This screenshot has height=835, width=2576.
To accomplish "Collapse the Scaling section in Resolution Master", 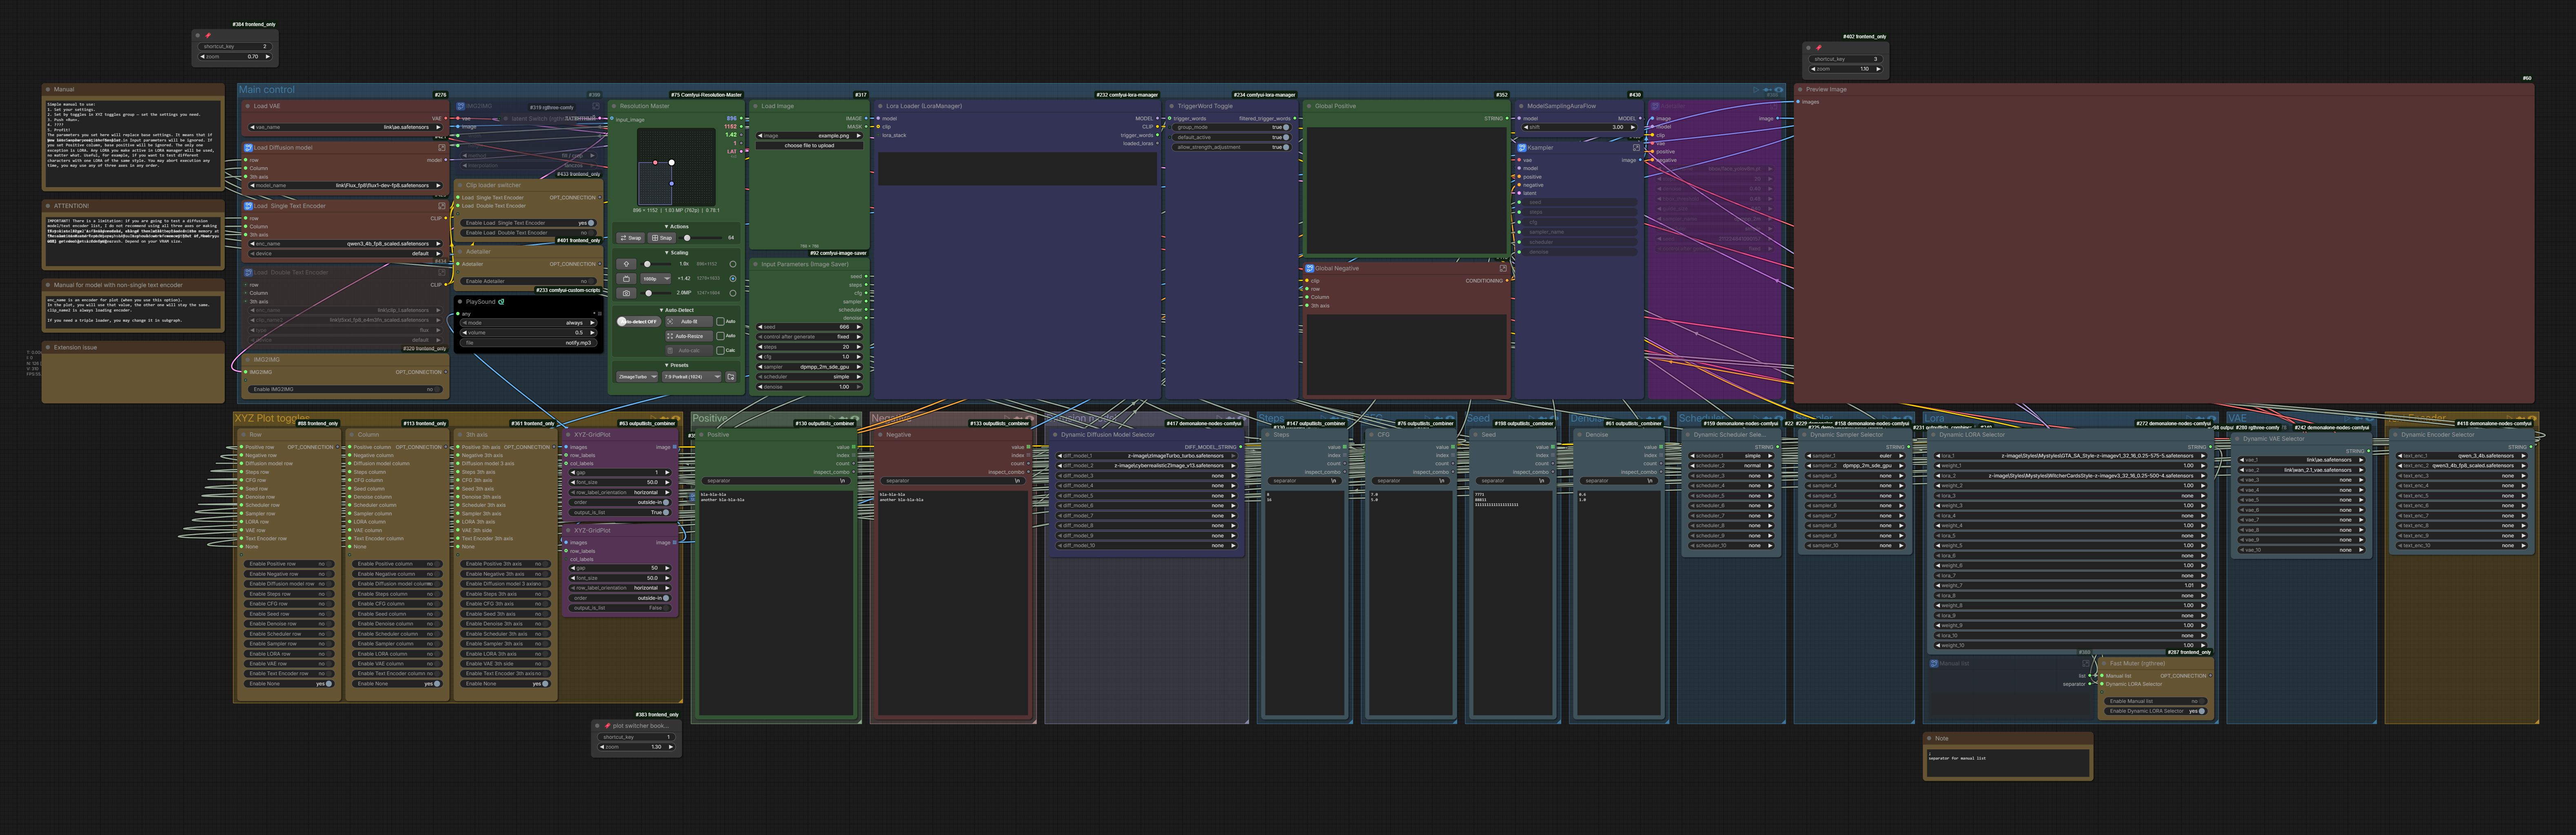I will 677,253.
